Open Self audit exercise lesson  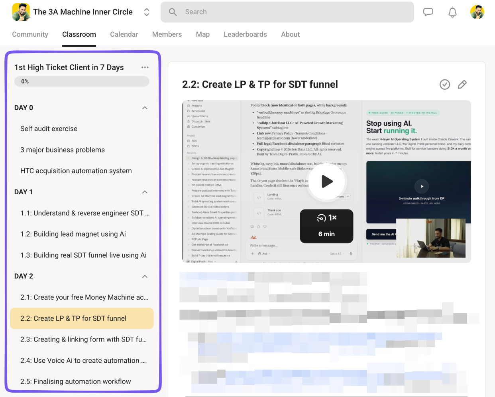coord(82,128)
